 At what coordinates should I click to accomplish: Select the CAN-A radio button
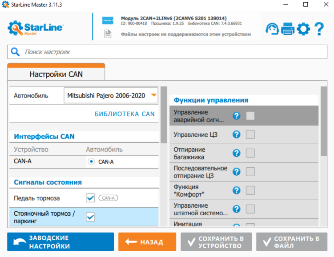point(91,162)
